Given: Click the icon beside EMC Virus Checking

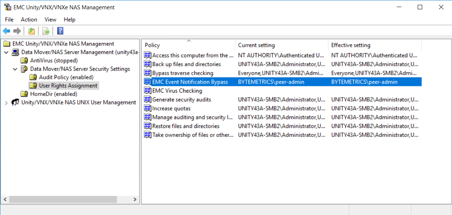Looking at the screenshot, I should tap(148, 90).
